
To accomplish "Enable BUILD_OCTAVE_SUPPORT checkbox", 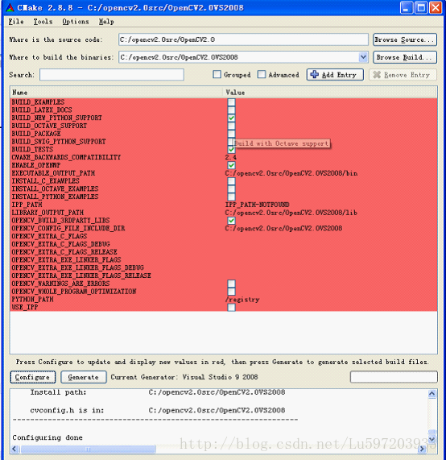I will pyautogui.click(x=231, y=126).
